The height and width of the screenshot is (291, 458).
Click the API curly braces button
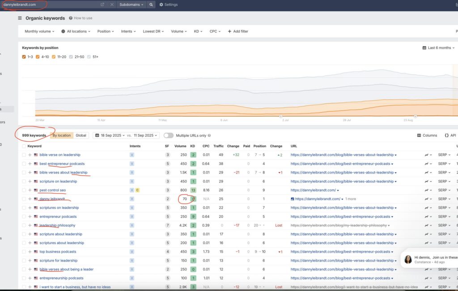click(450, 135)
